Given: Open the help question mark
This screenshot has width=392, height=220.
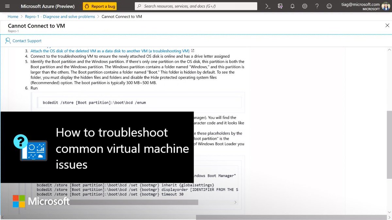Looking at the screenshot, I should tap(317, 6).
